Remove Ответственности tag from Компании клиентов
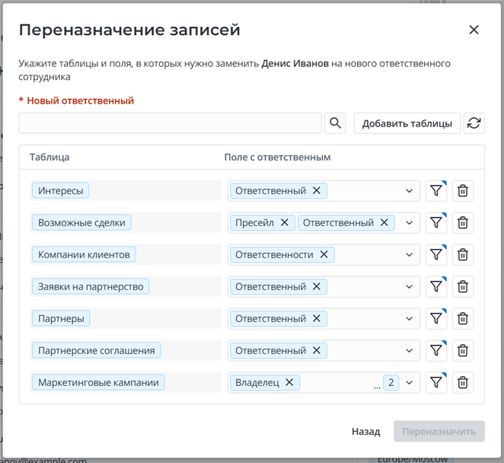This screenshot has width=504, height=463. [x=324, y=255]
